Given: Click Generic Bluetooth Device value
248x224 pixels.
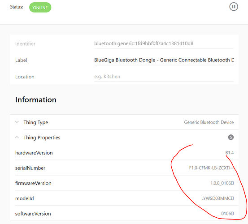Looking at the screenshot, I should (209, 122).
